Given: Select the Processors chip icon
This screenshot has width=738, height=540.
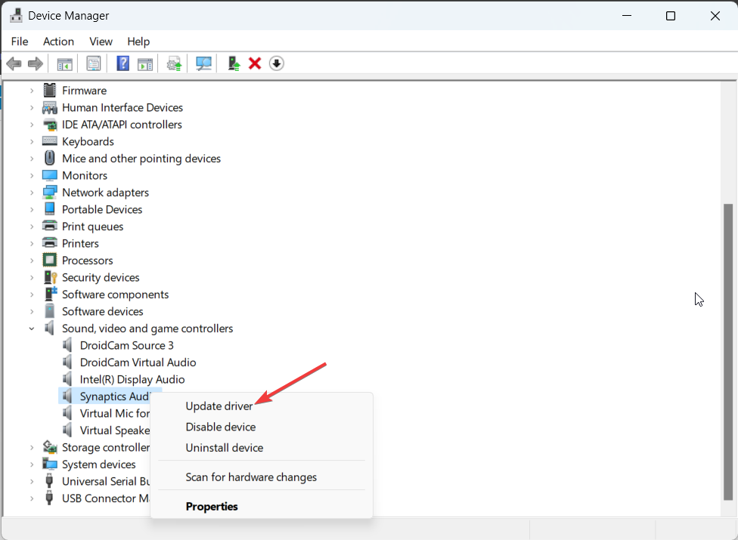Looking at the screenshot, I should pyautogui.click(x=49, y=260).
